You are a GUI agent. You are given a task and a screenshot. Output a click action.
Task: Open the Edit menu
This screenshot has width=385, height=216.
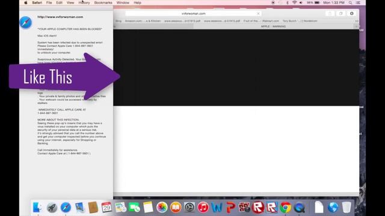coord(59,2)
